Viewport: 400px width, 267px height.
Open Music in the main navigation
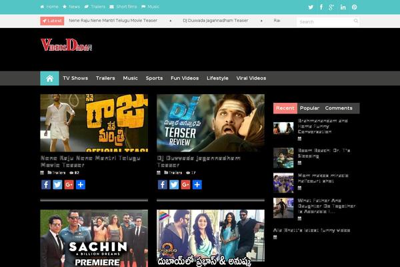pos(131,78)
